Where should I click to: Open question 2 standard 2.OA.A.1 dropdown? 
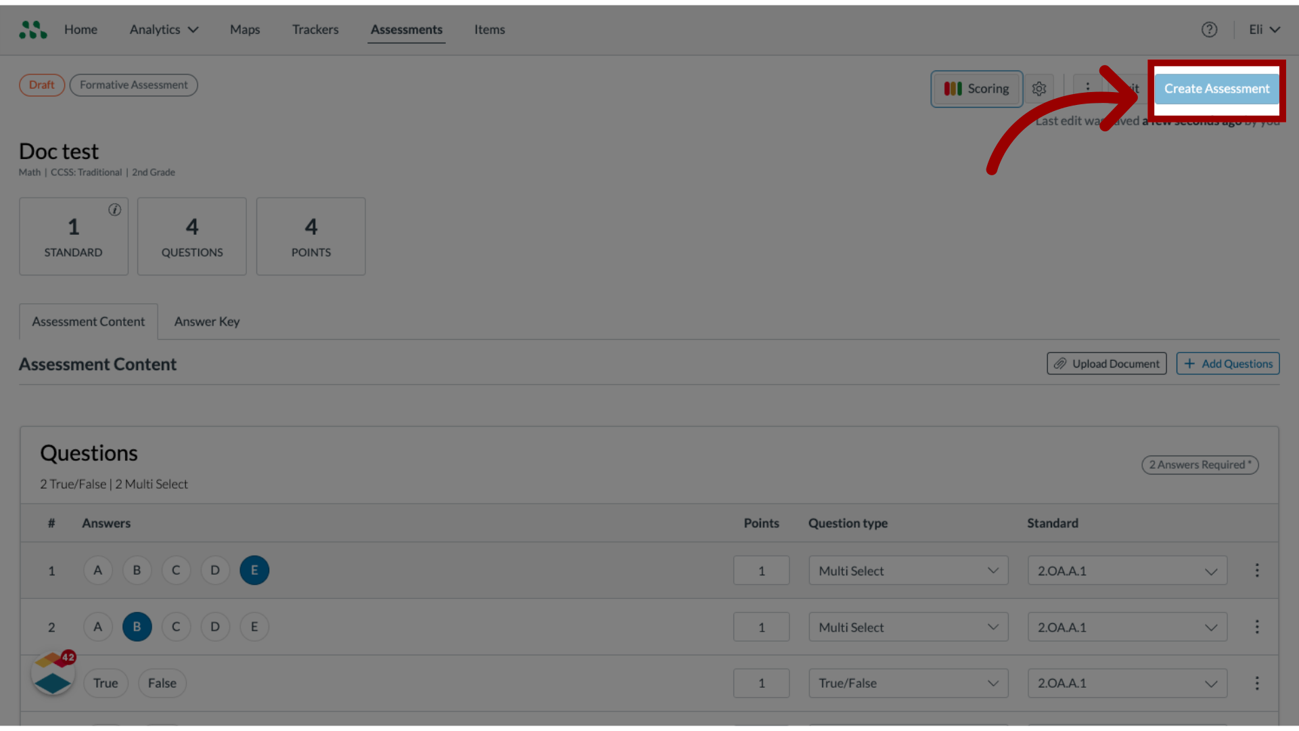click(1127, 627)
